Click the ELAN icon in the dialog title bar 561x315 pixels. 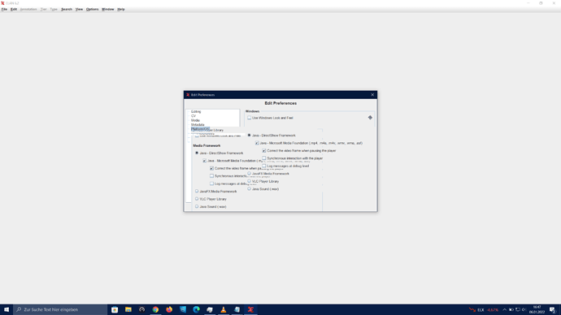(x=188, y=95)
